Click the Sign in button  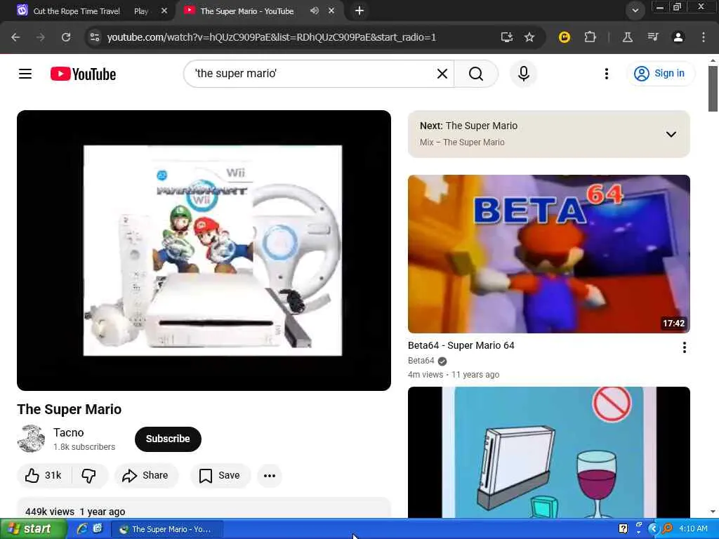[x=660, y=73]
